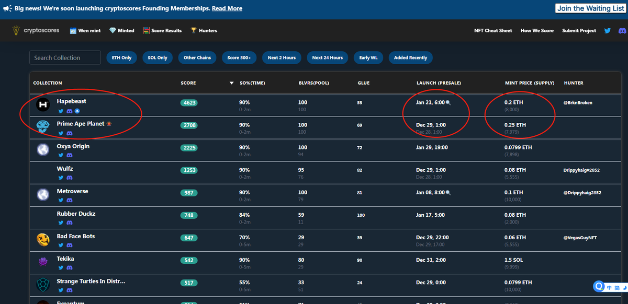This screenshot has width=628, height=304.
Task: Click the Hapebeast collection thumbnail
Action: point(42,105)
